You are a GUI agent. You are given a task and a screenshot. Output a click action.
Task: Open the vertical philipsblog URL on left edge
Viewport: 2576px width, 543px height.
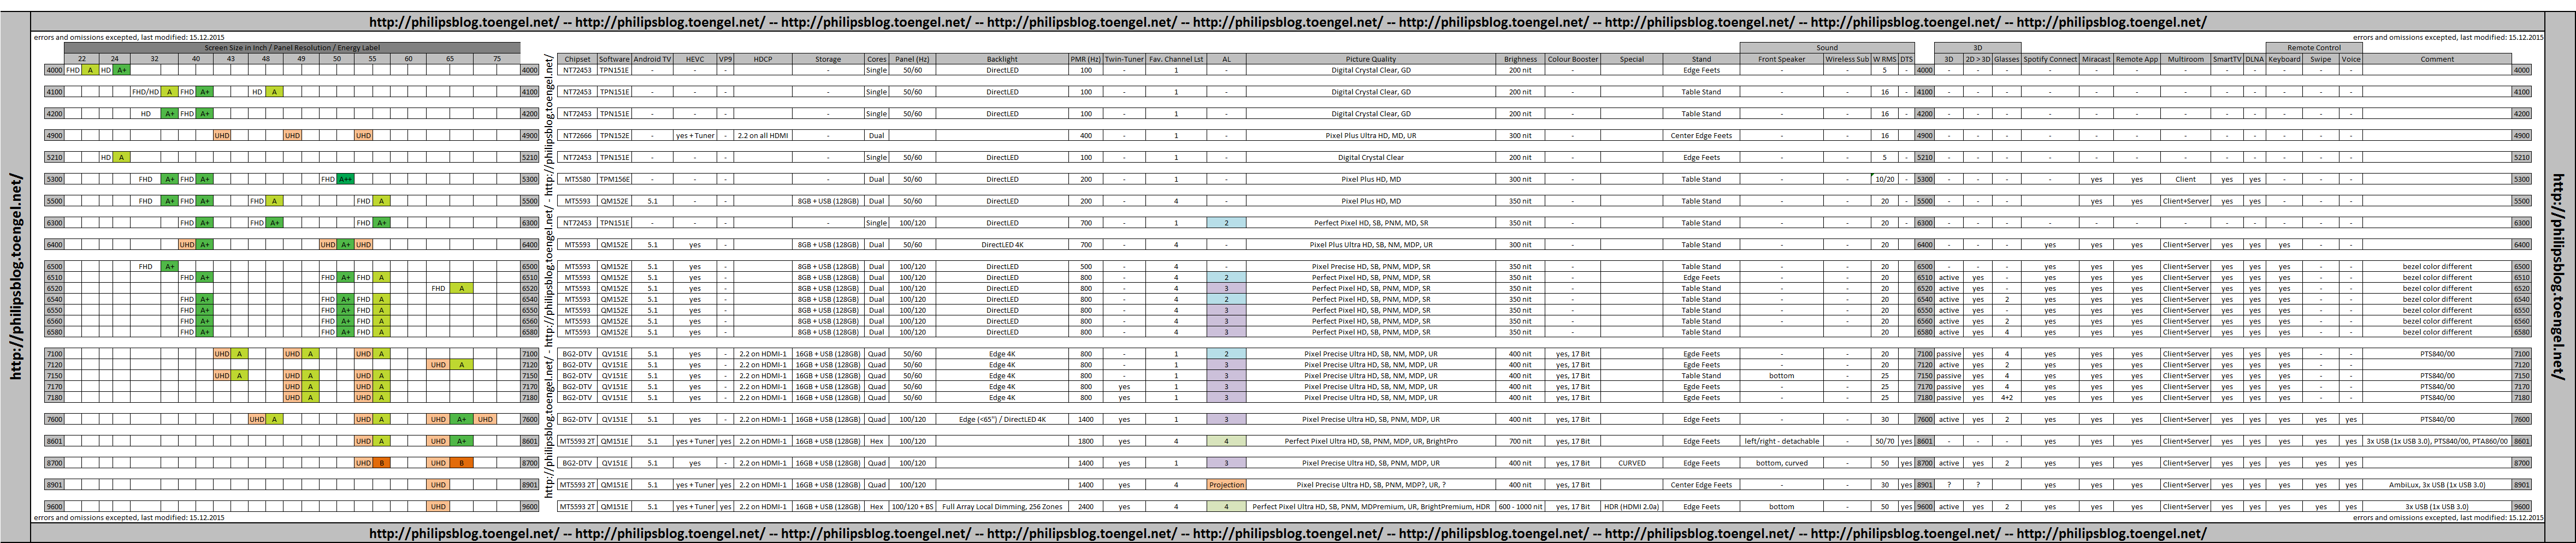[x=15, y=276]
